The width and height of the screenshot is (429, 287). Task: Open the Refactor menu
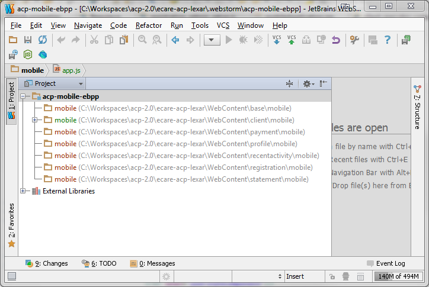[149, 25]
